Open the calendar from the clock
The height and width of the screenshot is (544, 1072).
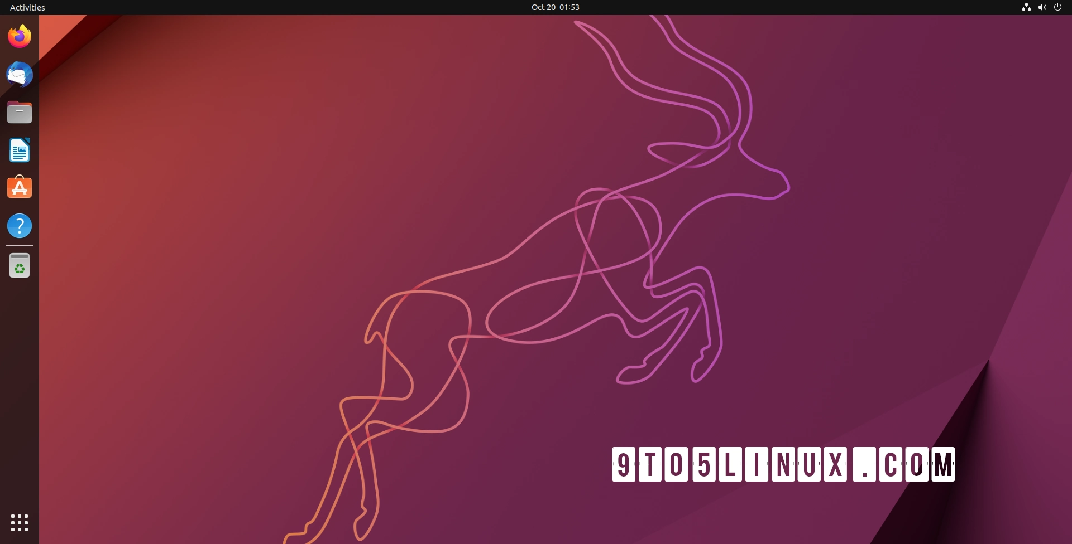click(555, 7)
